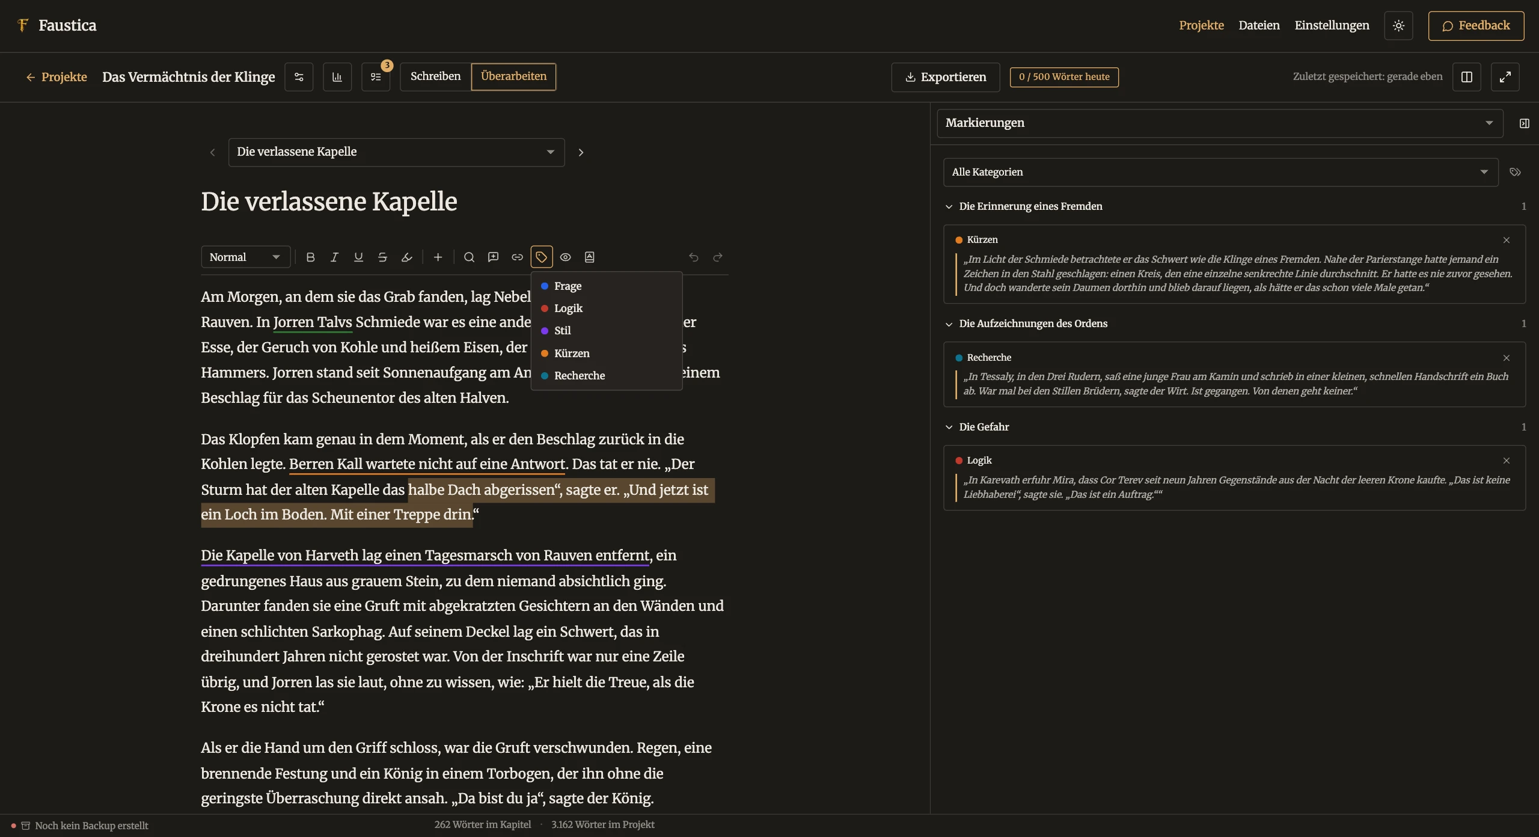Click the Exportieren button
The height and width of the screenshot is (837, 1539).
click(x=946, y=77)
